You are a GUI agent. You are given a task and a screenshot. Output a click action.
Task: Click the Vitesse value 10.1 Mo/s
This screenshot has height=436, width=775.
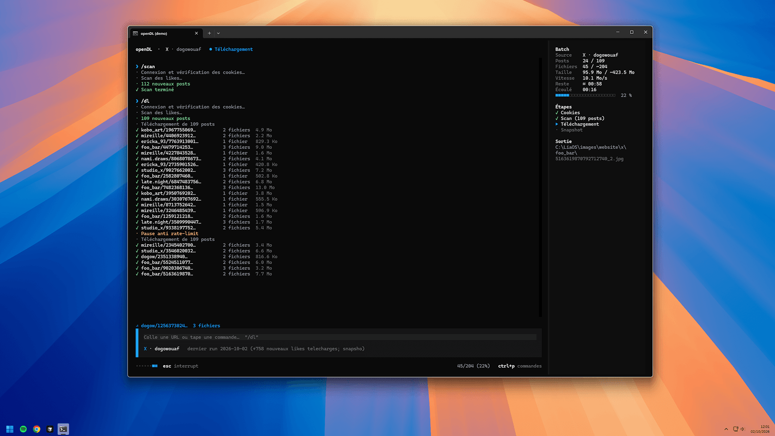pos(595,78)
